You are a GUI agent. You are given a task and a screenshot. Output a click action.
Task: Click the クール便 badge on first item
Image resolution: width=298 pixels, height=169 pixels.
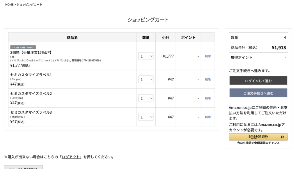click(23, 47)
